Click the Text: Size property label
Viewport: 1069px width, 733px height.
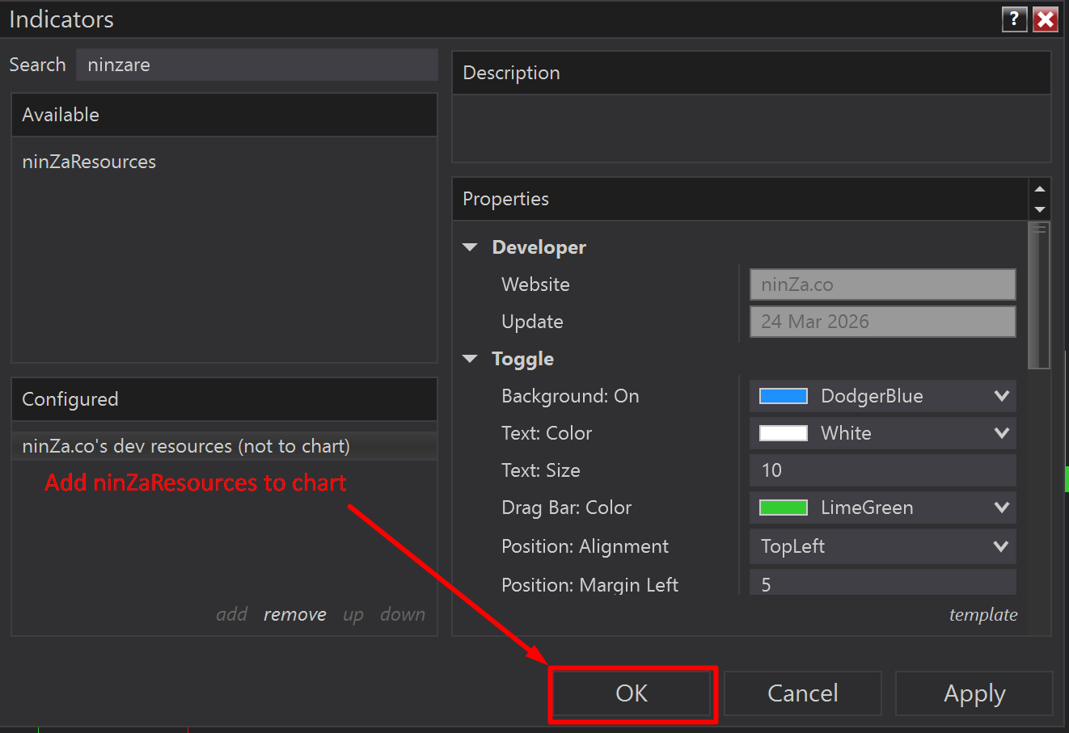(541, 470)
